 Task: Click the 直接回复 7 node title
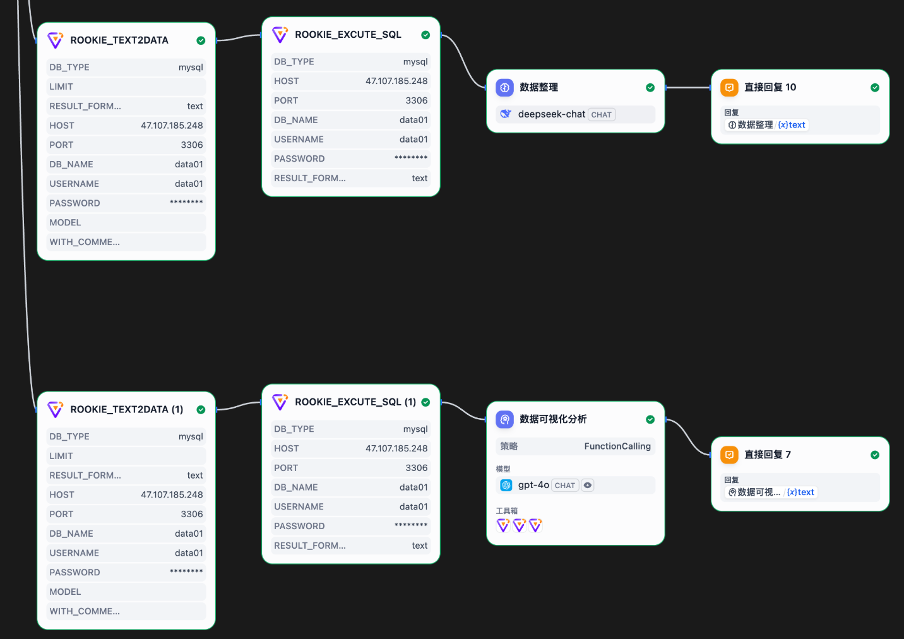[x=768, y=455]
